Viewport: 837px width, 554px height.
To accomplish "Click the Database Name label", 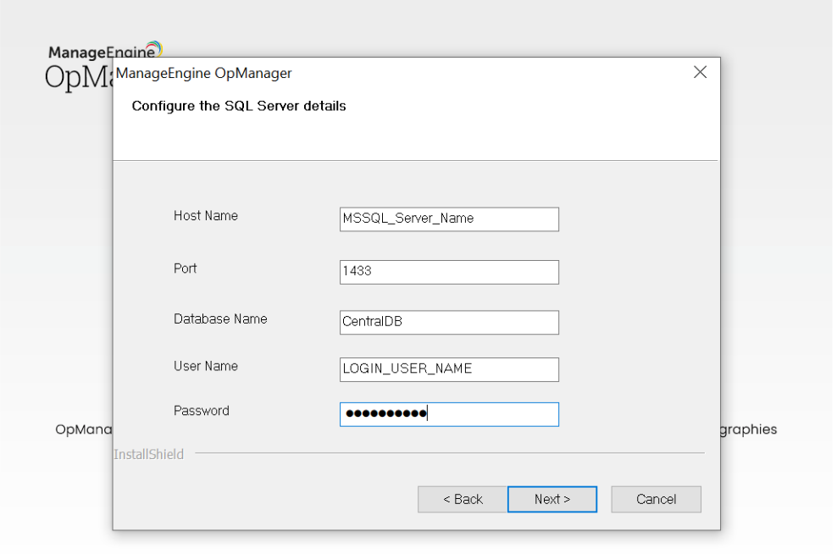I will [x=220, y=319].
